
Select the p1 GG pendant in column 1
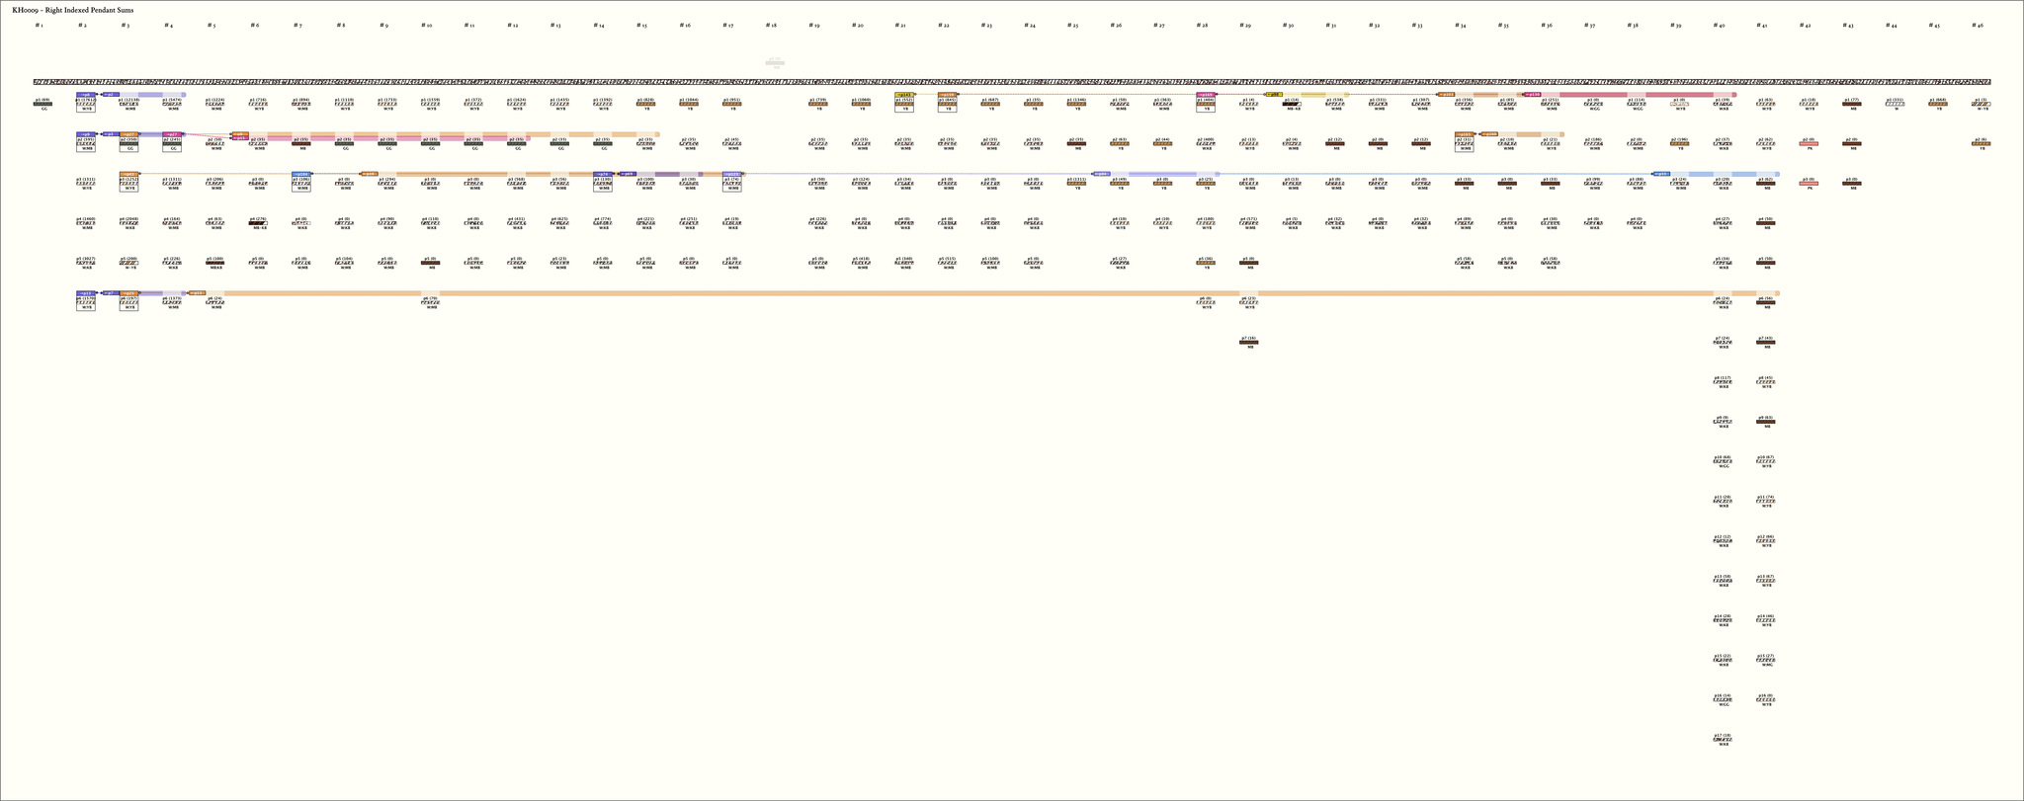[x=43, y=104]
